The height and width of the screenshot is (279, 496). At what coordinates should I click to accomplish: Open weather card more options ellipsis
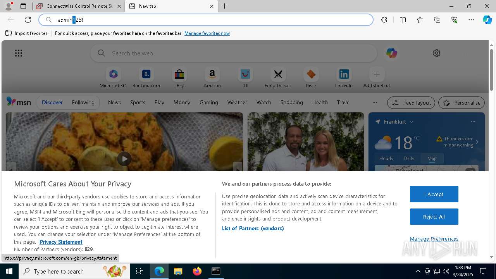tap(473, 122)
